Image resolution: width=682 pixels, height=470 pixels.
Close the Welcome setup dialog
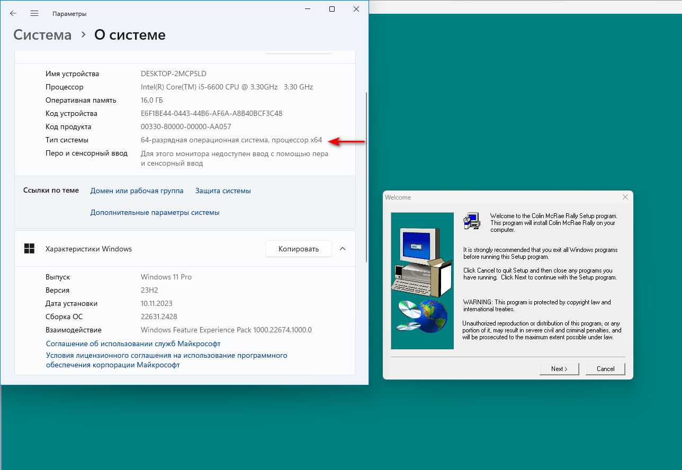click(x=625, y=197)
